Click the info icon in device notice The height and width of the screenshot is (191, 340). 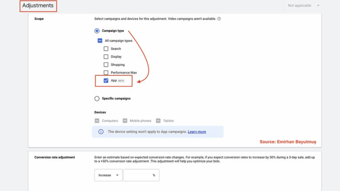pyautogui.click(x=101, y=132)
